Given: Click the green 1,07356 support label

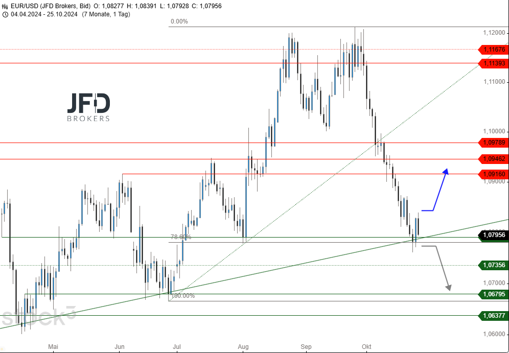Looking at the screenshot, I should (x=493, y=265).
